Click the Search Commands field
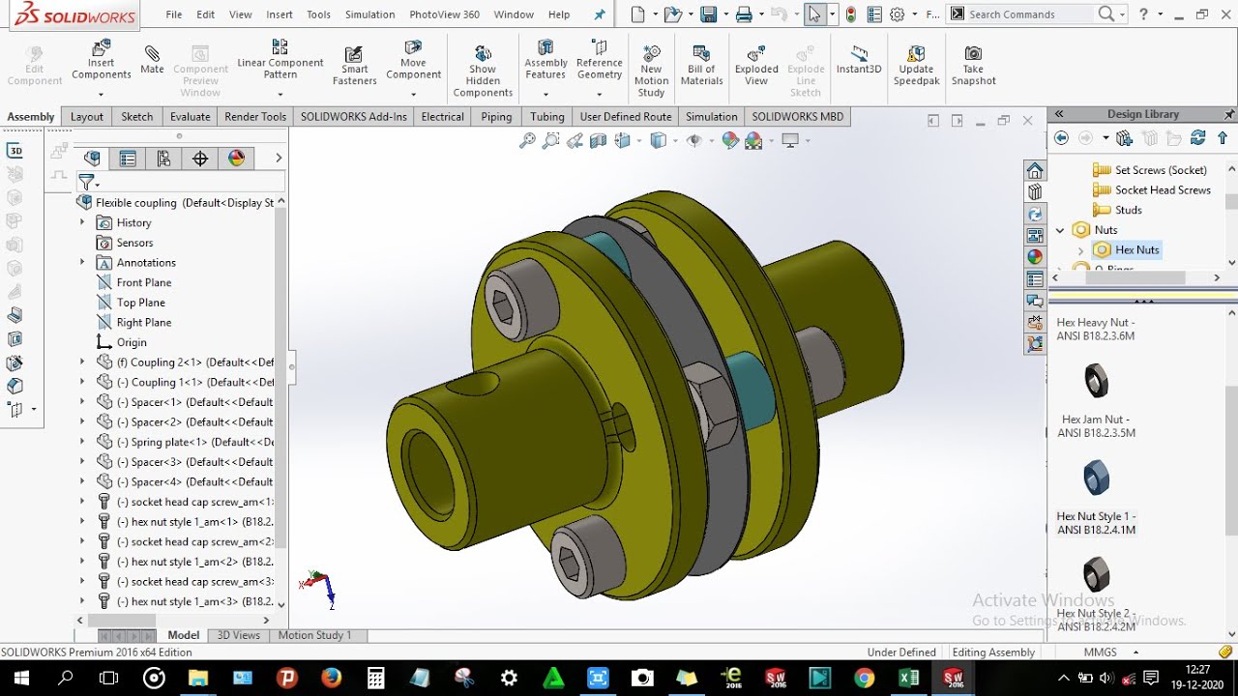Screen dimensions: 1238x696 click(1030, 14)
